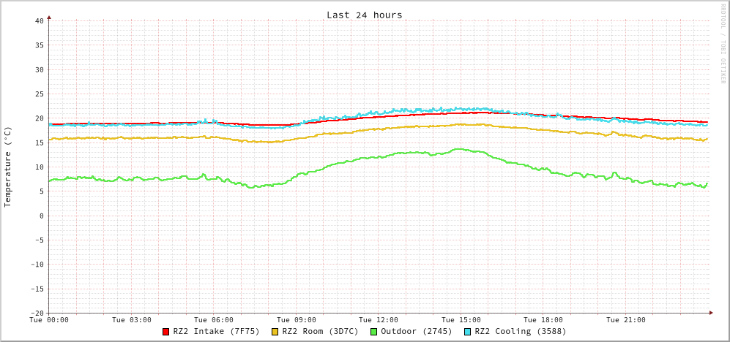
Task: Click the cyan RZ2 Cooling legend swatch
Action: (x=467, y=332)
